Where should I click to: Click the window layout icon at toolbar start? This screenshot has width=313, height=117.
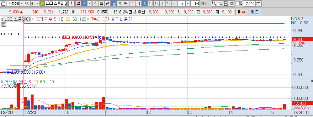3,3
